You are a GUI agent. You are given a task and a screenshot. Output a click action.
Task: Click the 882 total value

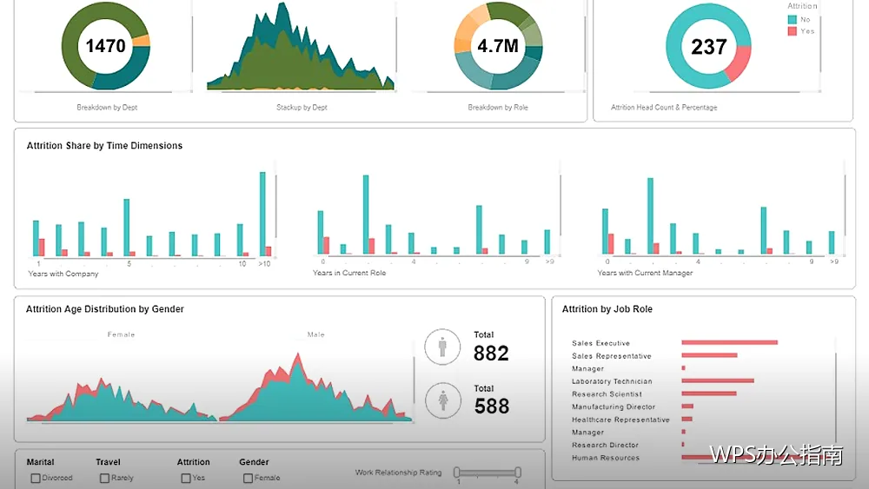[491, 354]
